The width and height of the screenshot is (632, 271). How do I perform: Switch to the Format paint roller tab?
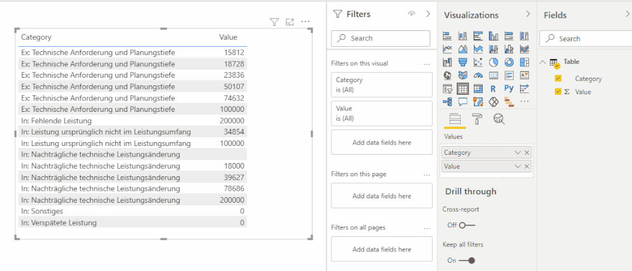click(x=477, y=119)
